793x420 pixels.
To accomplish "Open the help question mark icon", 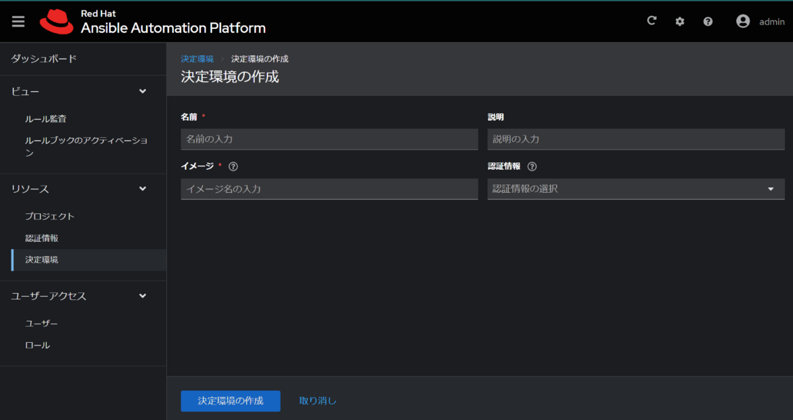I will [708, 21].
